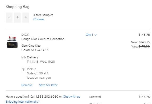Remove the Dior item from bag
Viewport: 152px width, 104px height.
pyautogui.click(x=27, y=85)
